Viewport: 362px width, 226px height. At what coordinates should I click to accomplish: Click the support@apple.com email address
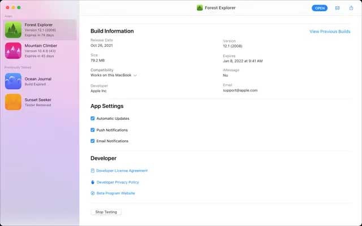click(x=240, y=90)
